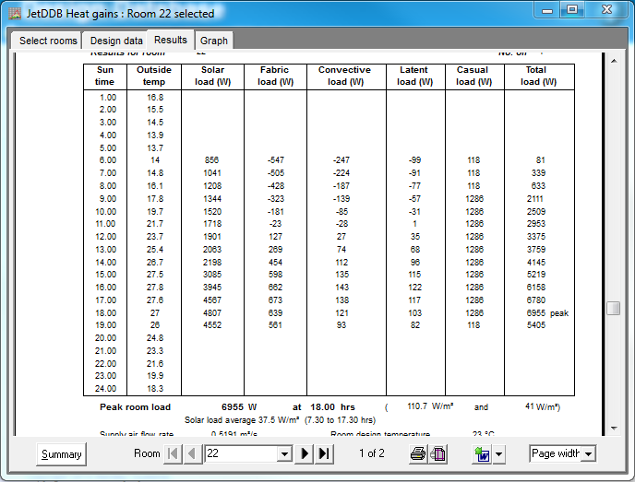Click casual load 118 at 19.00
Screen dimensions: 635x482
pos(473,325)
